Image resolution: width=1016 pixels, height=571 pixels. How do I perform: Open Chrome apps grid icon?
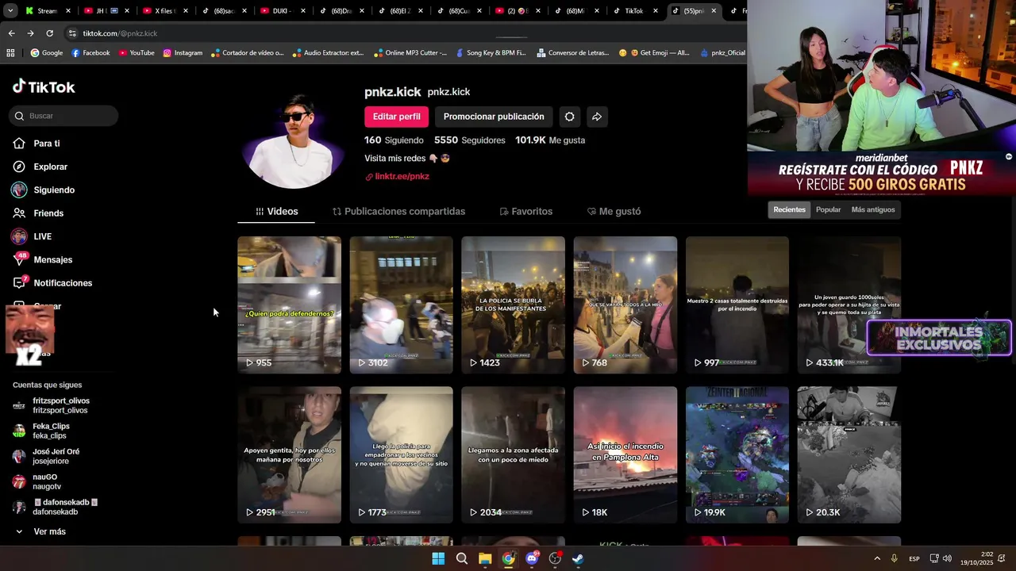pyautogui.click(x=10, y=53)
